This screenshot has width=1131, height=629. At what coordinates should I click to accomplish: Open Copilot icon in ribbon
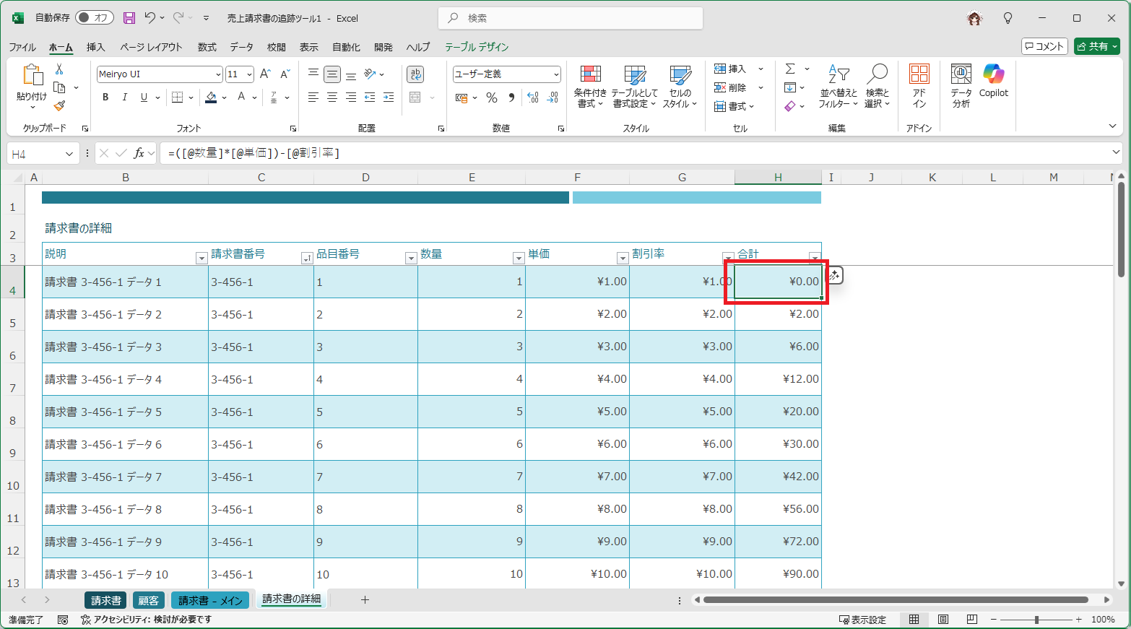point(994,74)
